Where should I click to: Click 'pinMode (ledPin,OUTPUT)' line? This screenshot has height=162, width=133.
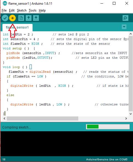point(29,58)
